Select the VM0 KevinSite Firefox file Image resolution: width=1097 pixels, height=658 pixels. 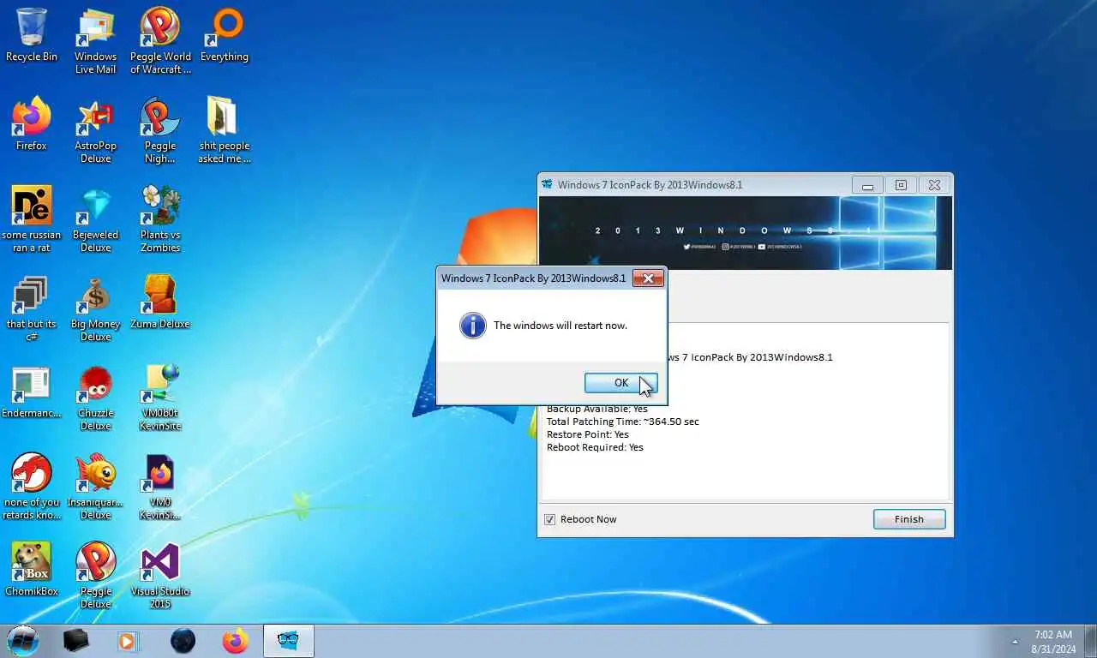(x=160, y=487)
